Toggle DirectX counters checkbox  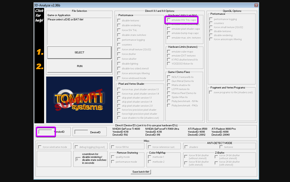[119, 44]
